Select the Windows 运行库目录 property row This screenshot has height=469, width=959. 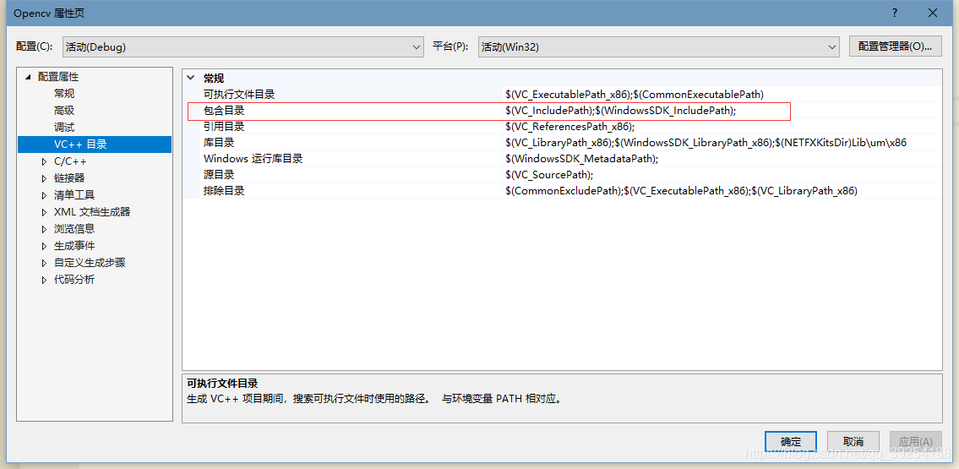click(x=562, y=158)
